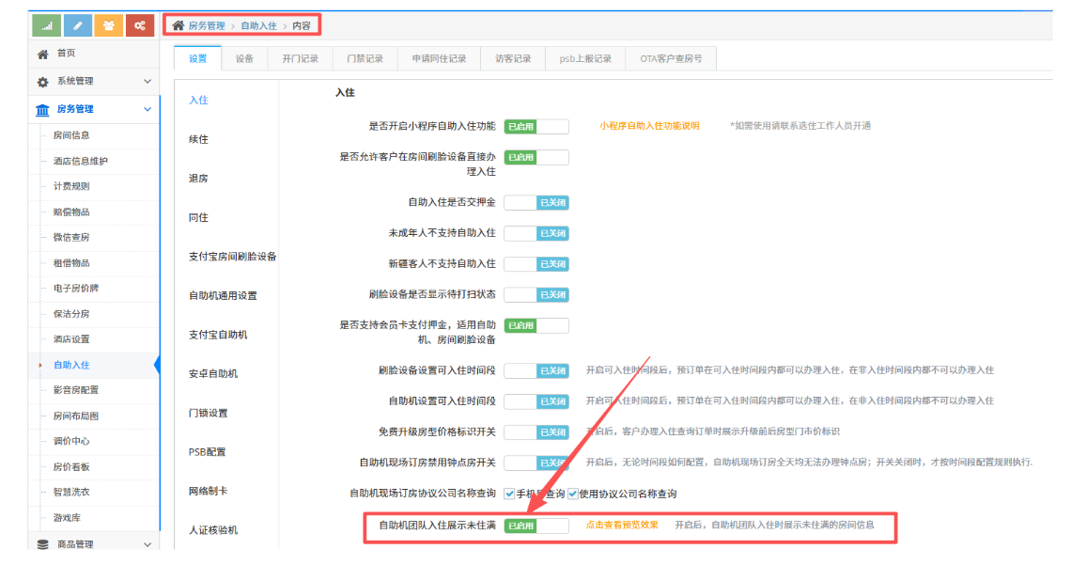Click the red gears icon button
The height and width of the screenshot is (565, 1087).
pyautogui.click(x=140, y=25)
